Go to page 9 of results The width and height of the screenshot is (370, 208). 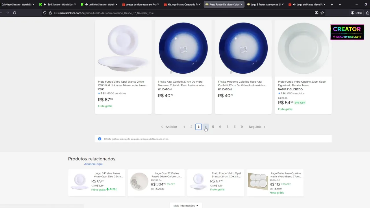[242, 127]
